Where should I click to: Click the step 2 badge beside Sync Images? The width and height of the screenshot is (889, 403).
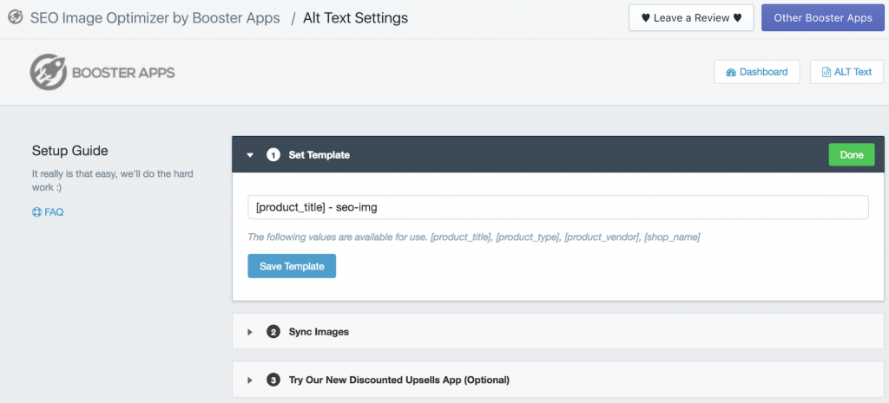[273, 332]
